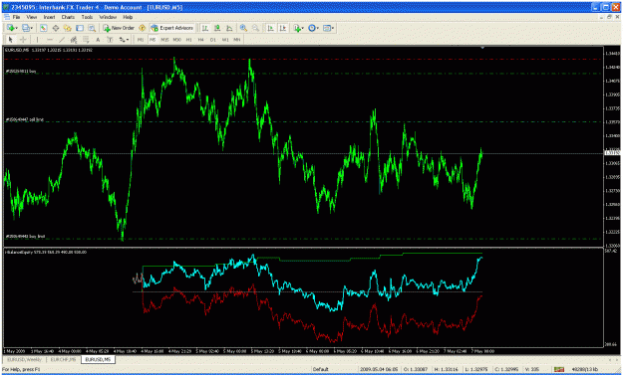
Task: Expand the Profiles dropdown arrow
Action: pos(32,28)
